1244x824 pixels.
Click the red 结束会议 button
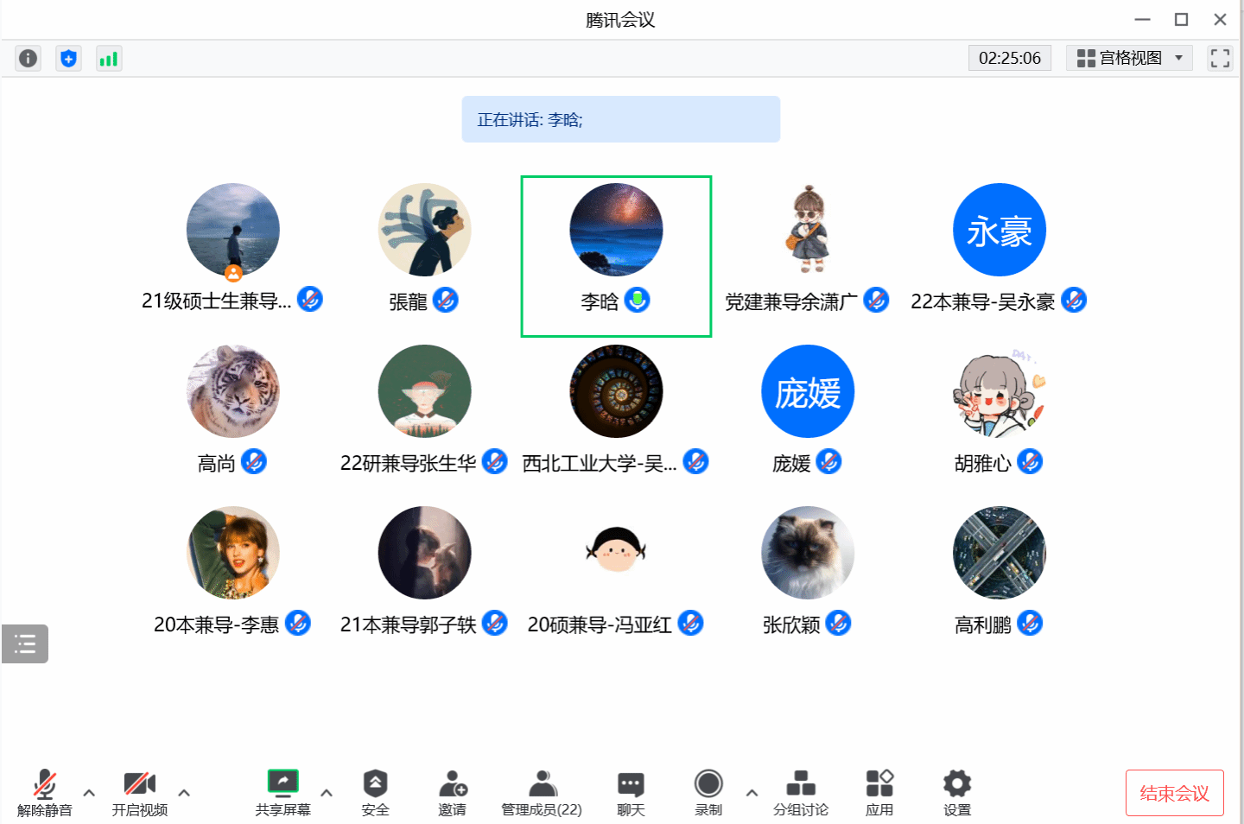(1174, 793)
